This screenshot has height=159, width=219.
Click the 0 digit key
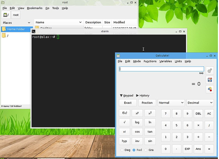tap(166, 149)
